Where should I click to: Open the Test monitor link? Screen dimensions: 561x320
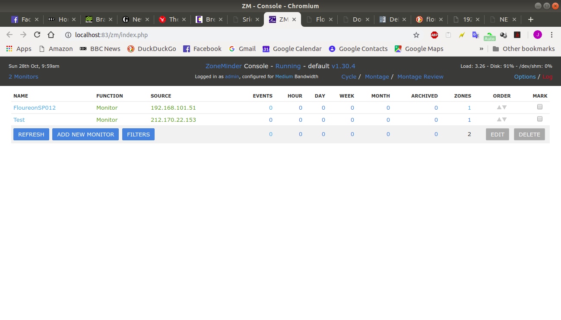click(19, 120)
